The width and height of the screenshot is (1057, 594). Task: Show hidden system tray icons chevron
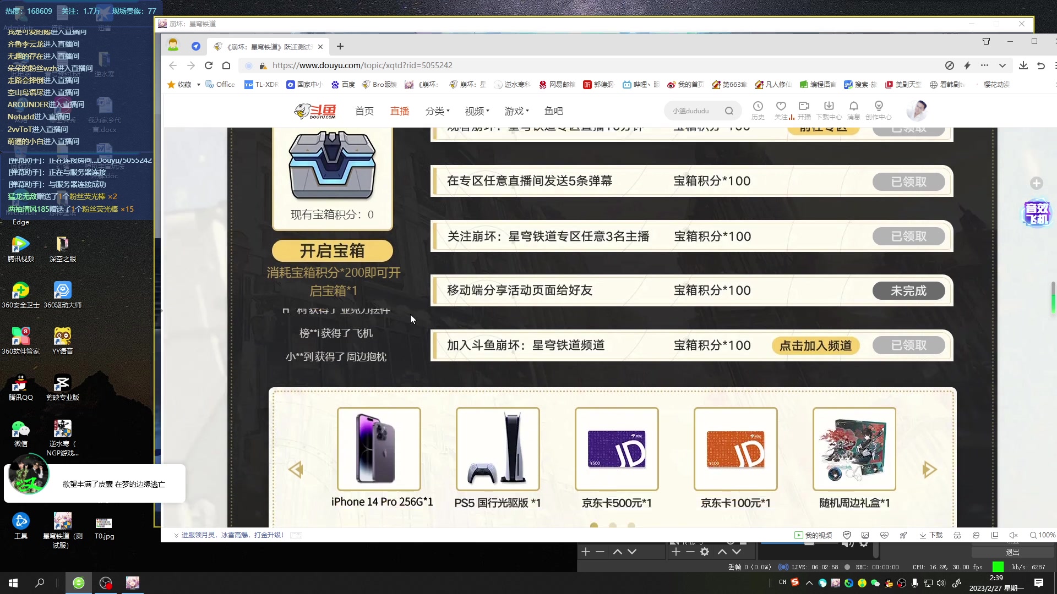pos(809,583)
